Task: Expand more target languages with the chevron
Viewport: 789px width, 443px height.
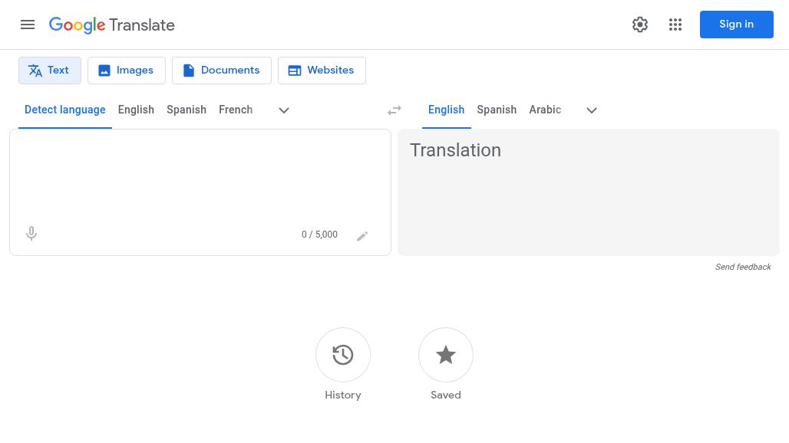Action: pyautogui.click(x=592, y=110)
